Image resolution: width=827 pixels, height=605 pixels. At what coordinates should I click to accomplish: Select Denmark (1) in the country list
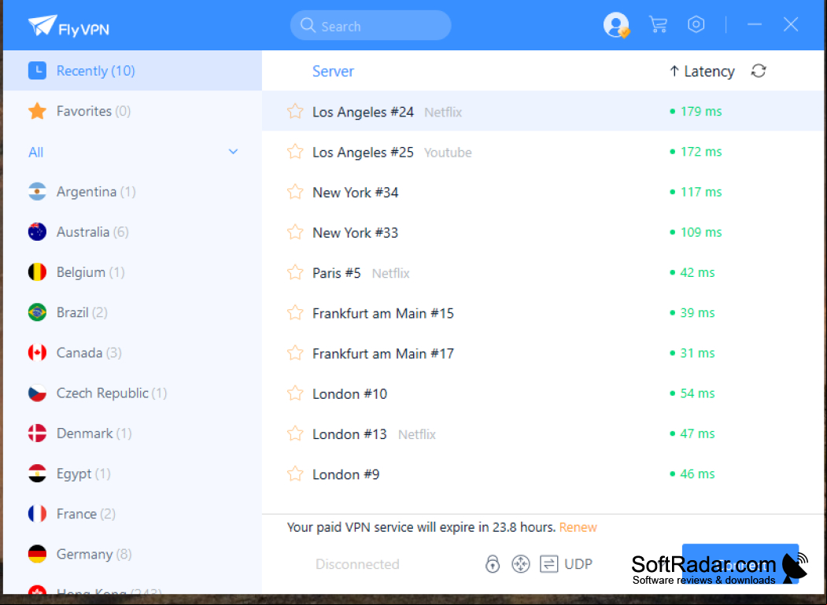click(x=132, y=433)
